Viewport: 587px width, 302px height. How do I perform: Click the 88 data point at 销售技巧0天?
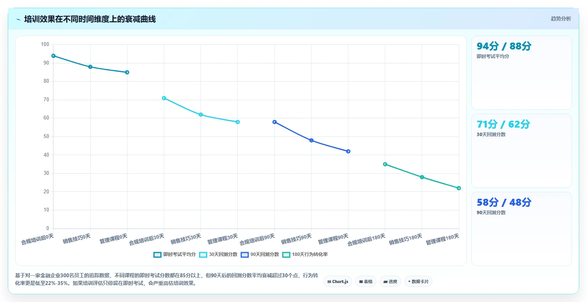pyautogui.click(x=90, y=67)
